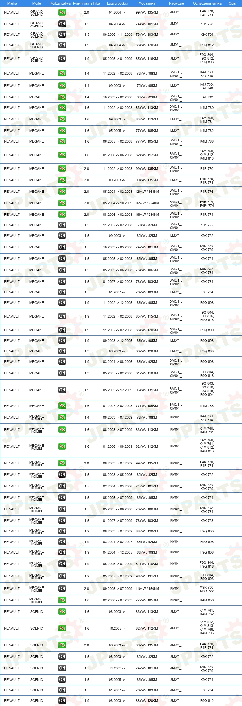Click the engine code 'K4M 761, K4M 782'
The image size is (242, 706).
(x=207, y=612)
